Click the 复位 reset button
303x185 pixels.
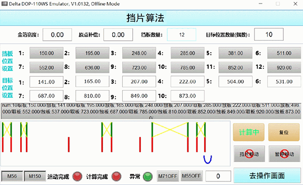284,132
